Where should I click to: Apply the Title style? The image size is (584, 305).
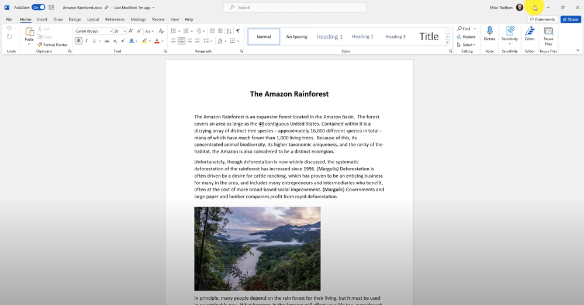point(429,37)
